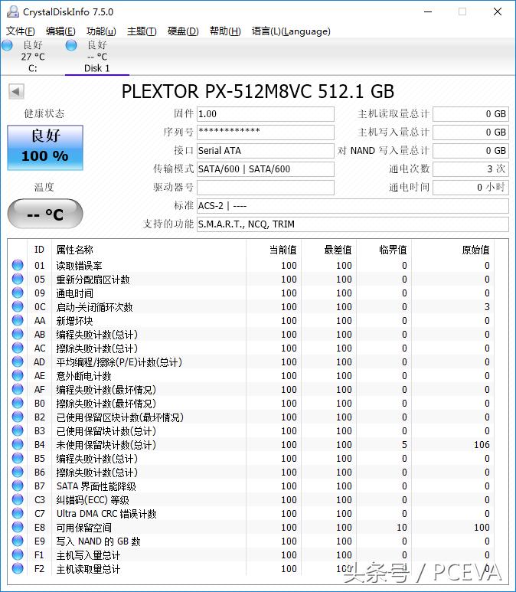Click the PLEXTOR PX-512M8VC 512.1 GB title
Viewport: 516px width, 592px height.
(x=258, y=91)
